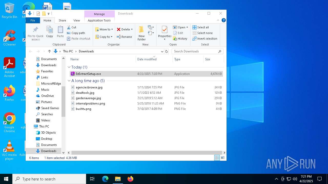This screenshot has width=328, height=184.
Task: Click Invert selection in Select group
Action: point(205,39)
